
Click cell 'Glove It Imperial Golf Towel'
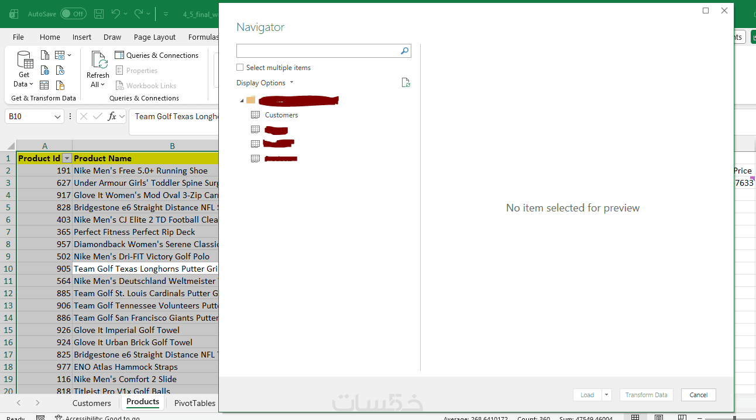(146, 330)
